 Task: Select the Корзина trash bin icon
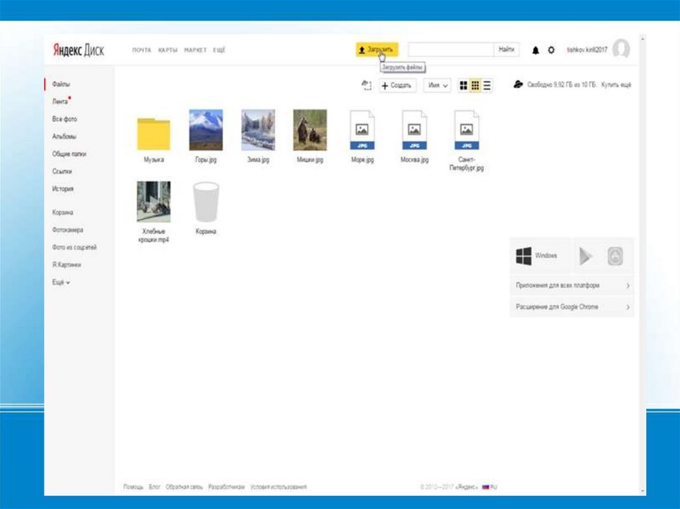point(206,202)
